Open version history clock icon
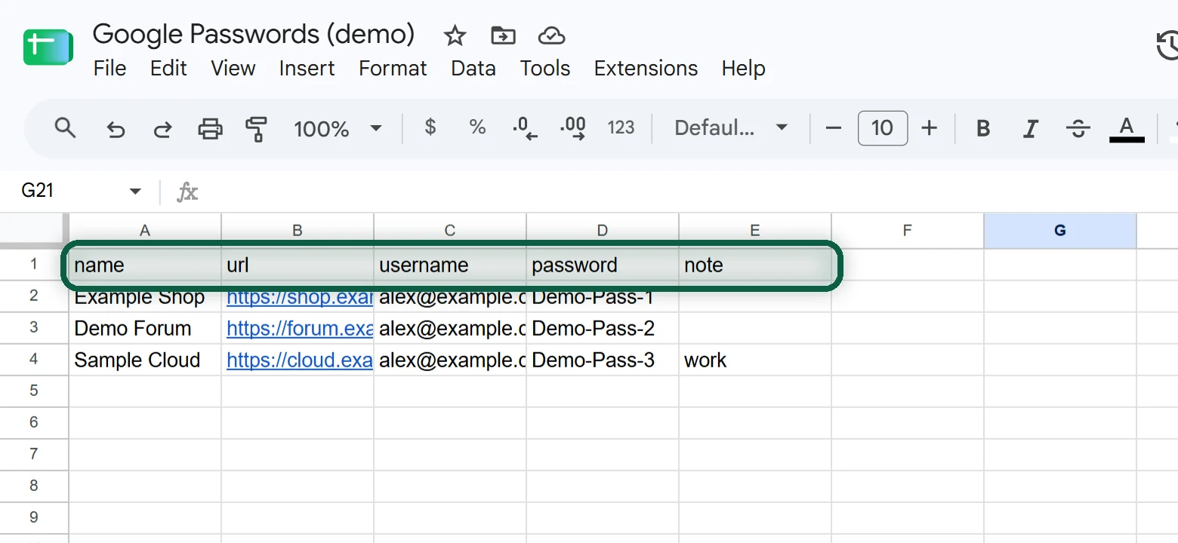 point(1167,45)
